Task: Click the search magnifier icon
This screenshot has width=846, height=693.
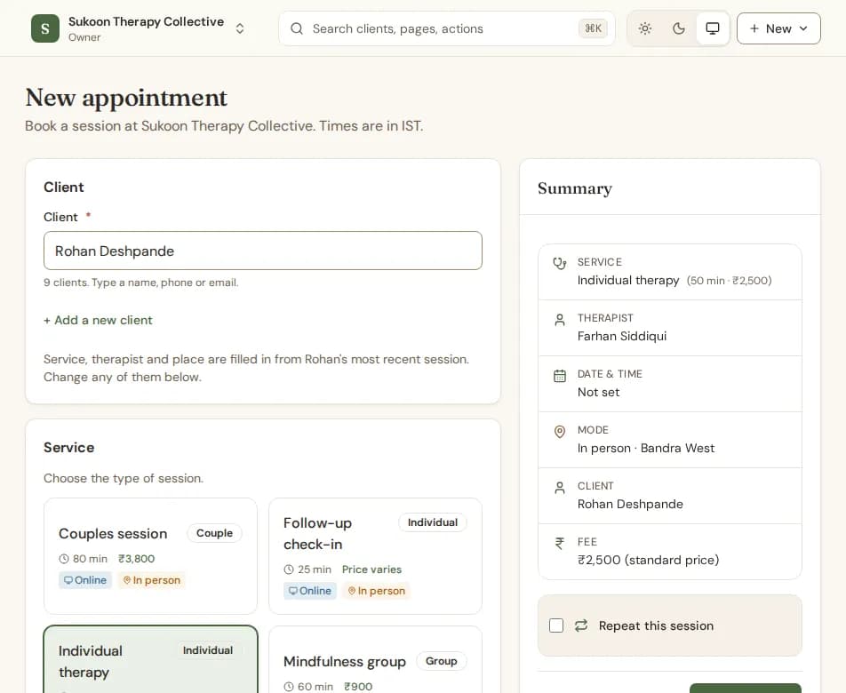Action: coord(297,28)
